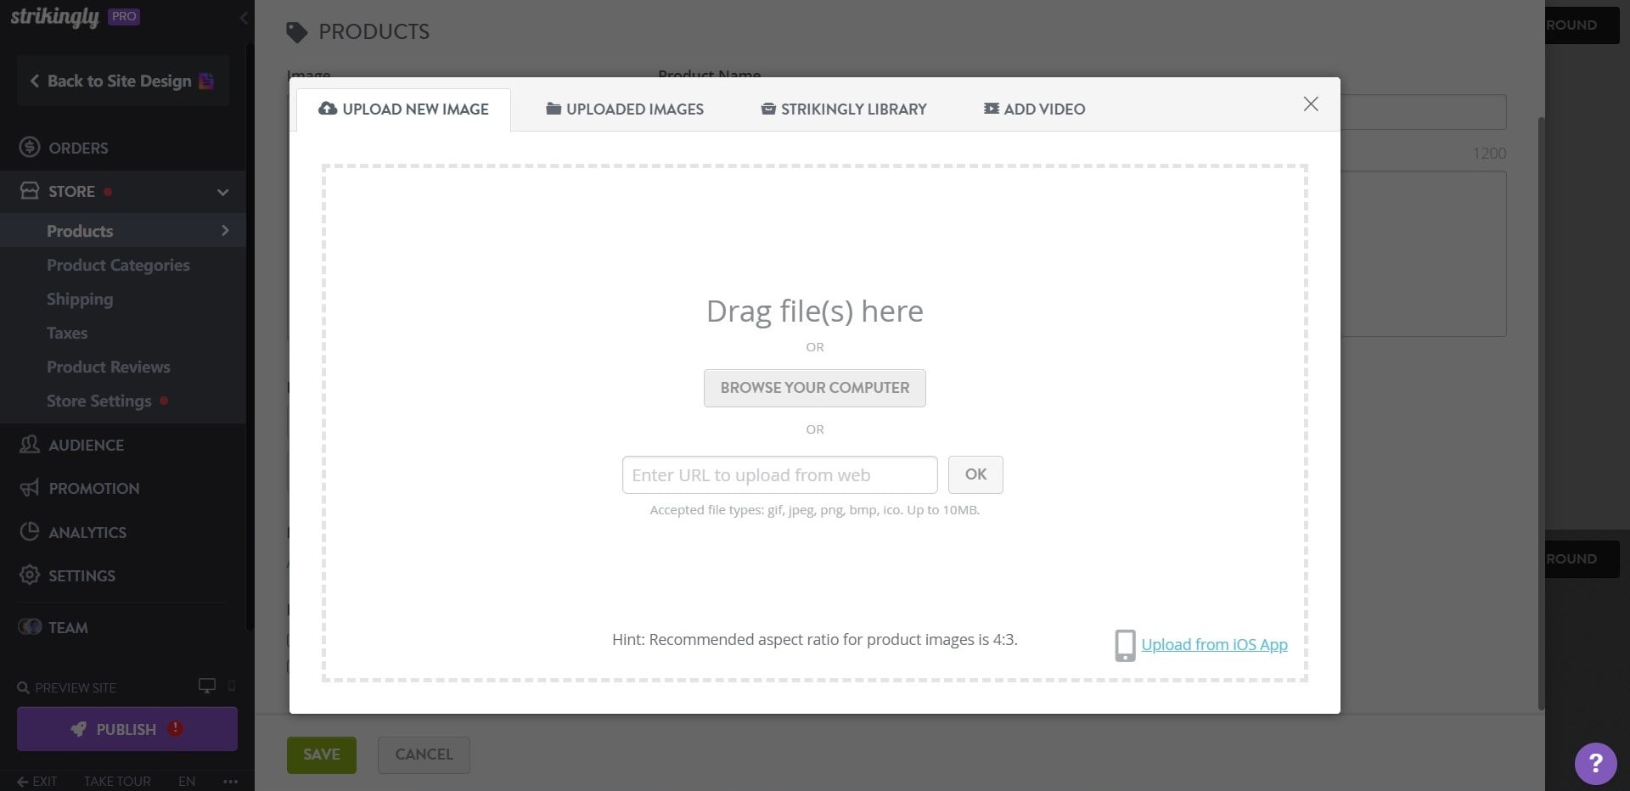Click the Upload from iOS App link
Image resolution: width=1630 pixels, height=791 pixels.
[1213, 644]
